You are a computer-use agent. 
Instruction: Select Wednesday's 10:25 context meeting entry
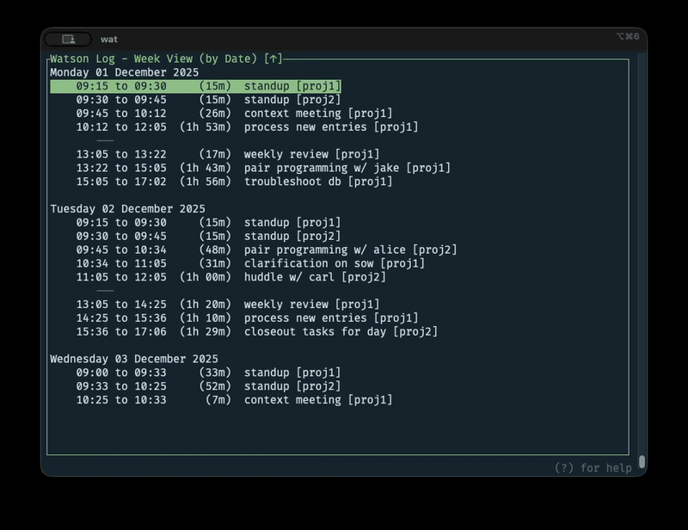pos(234,400)
